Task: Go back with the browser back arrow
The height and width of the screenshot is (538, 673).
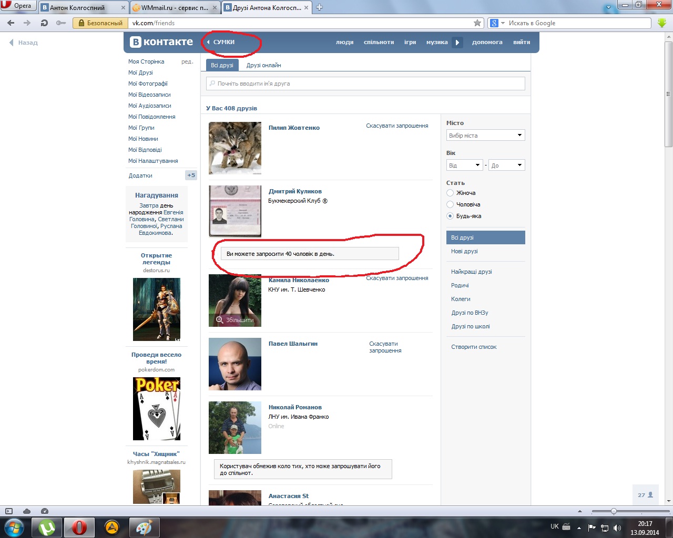Action: pos(11,23)
